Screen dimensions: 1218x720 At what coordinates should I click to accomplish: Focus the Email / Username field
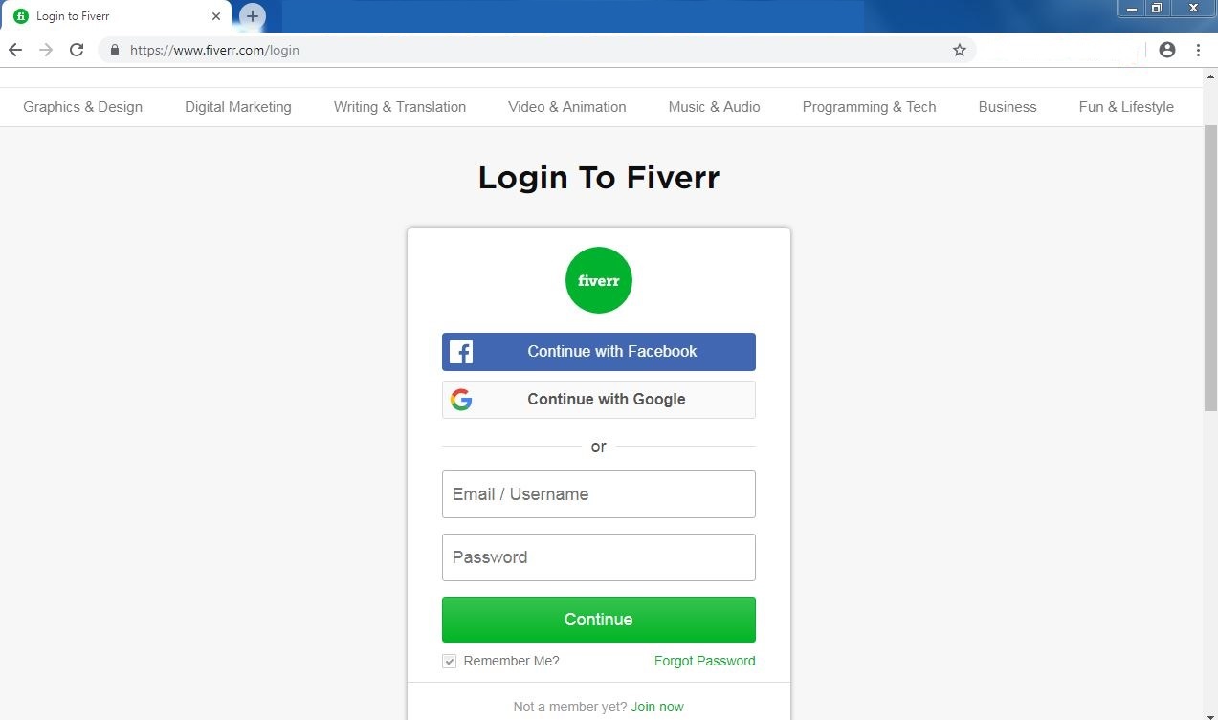[x=599, y=494]
